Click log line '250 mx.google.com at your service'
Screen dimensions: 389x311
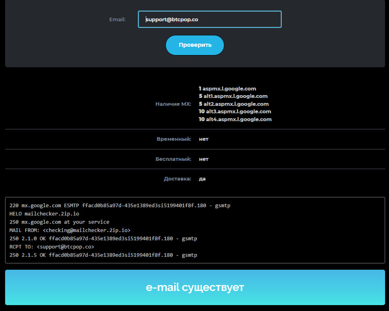click(x=59, y=222)
